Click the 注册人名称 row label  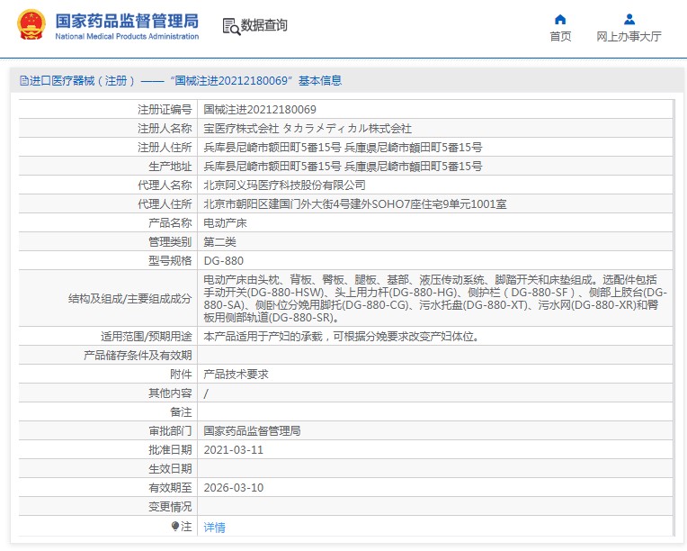(165, 129)
